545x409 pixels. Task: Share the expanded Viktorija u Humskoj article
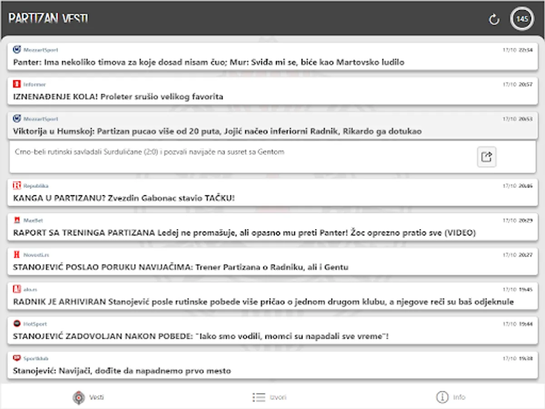pos(486,157)
